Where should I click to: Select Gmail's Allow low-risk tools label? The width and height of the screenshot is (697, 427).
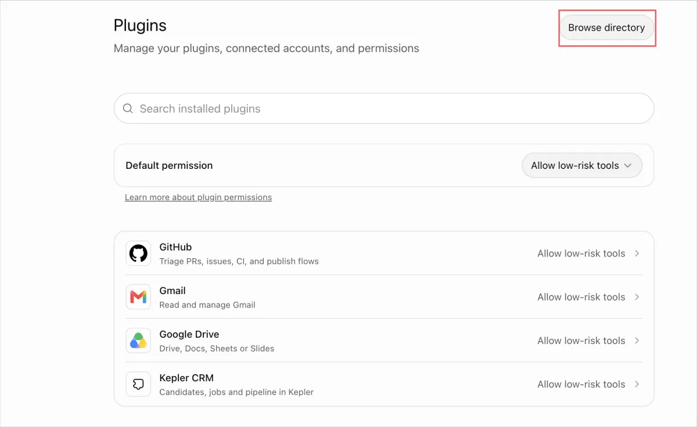581,297
